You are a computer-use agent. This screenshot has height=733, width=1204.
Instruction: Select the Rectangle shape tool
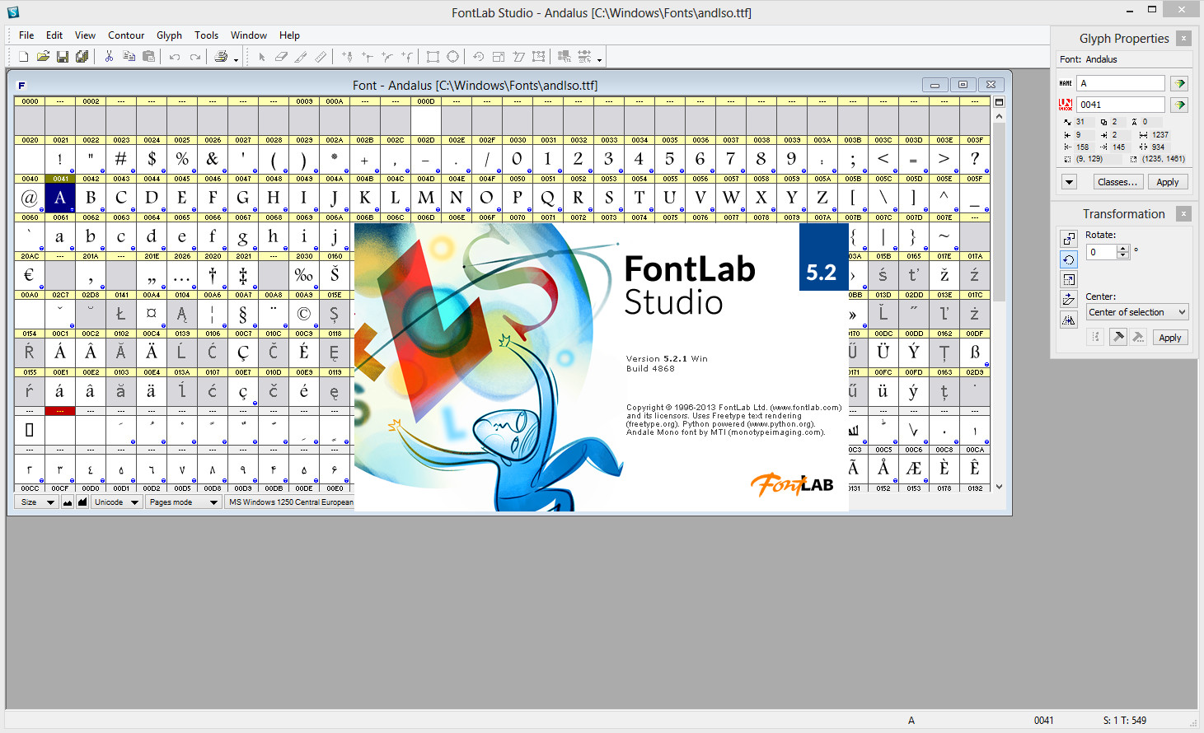coord(433,57)
